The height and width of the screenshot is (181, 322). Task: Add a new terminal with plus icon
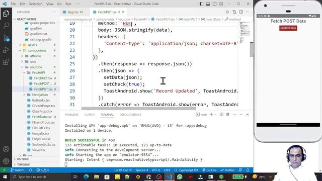211,115
